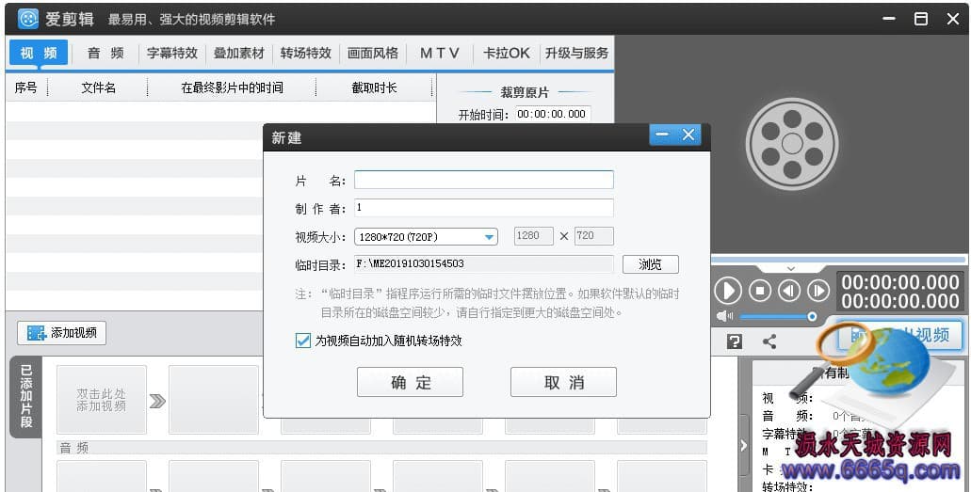Toggle 为视频自动加入随机转场特效 checkbox
Viewport: 971px width, 492px height.
click(x=303, y=341)
